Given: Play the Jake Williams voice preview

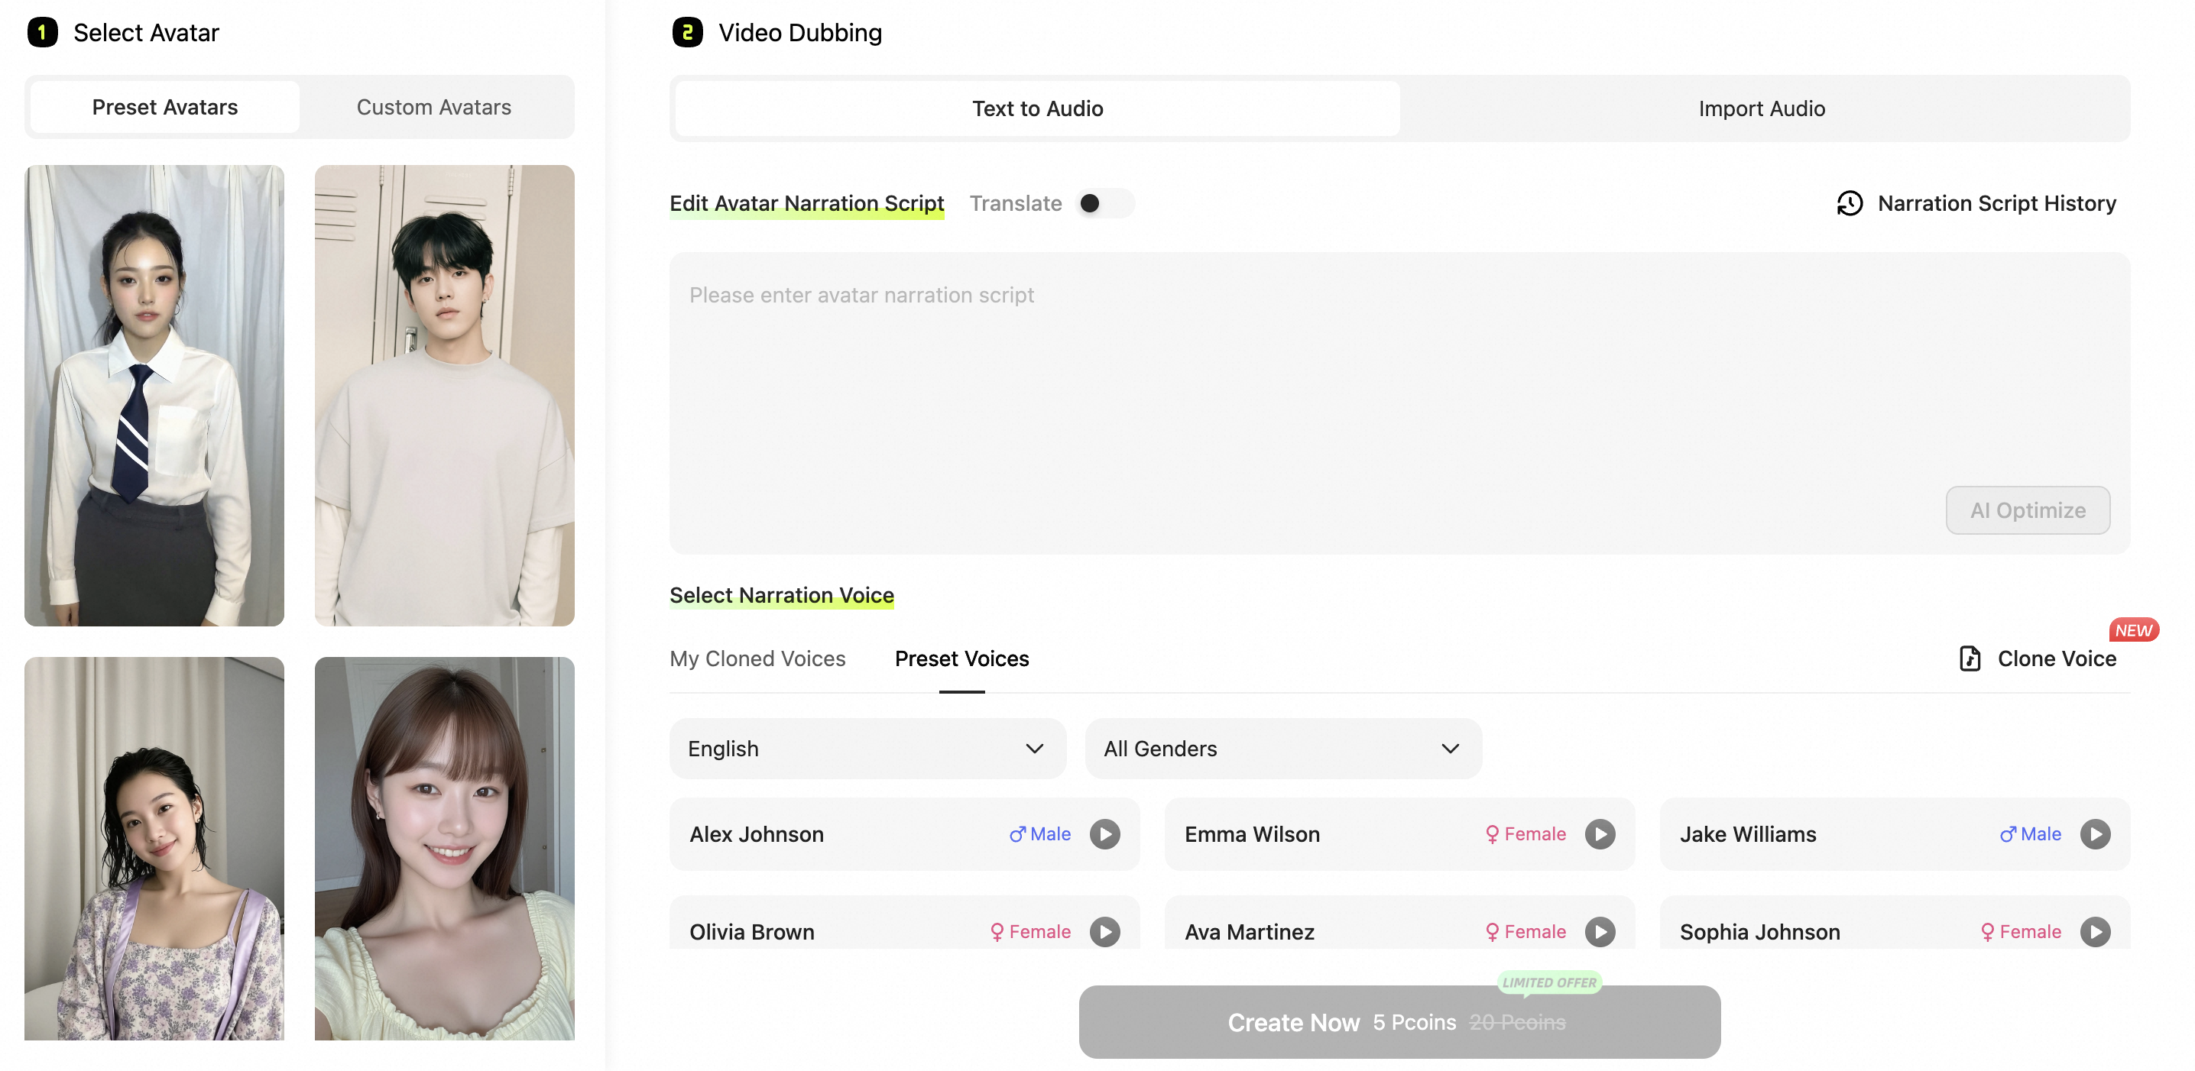Looking at the screenshot, I should [2096, 834].
